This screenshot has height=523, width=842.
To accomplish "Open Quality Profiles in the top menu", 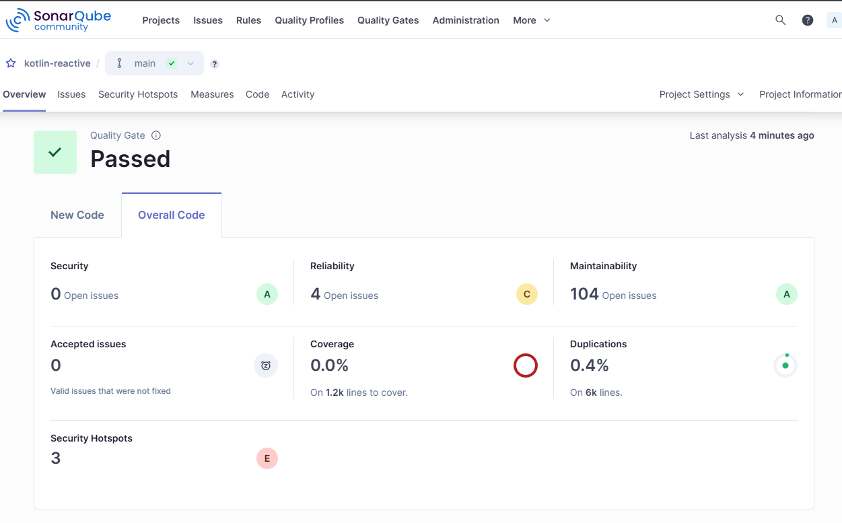I will [x=309, y=20].
